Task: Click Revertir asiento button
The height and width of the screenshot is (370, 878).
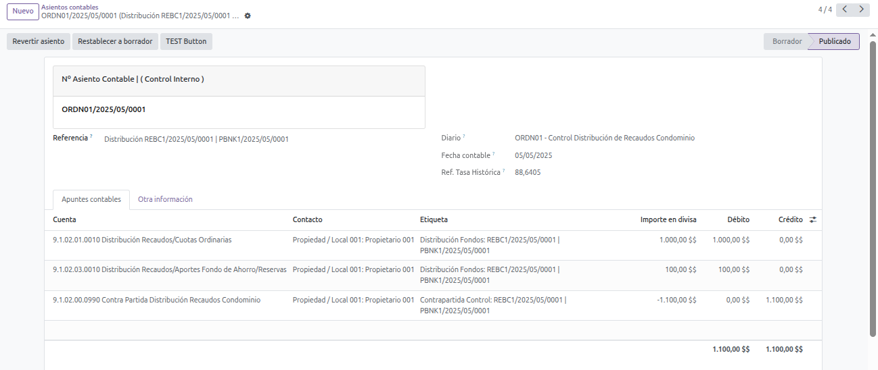Action: tap(39, 41)
